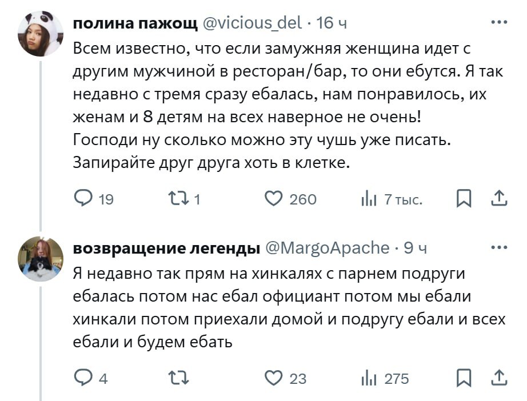Viewport: 527px width, 401px height.
Task: Share the @MargoApache reply
Action: pyautogui.click(x=498, y=378)
